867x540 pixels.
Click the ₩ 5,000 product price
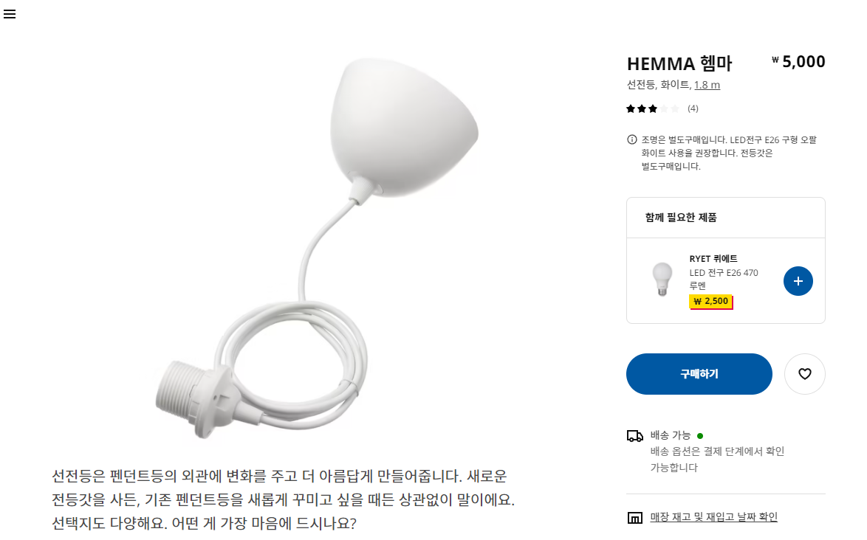(x=798, y=62)
